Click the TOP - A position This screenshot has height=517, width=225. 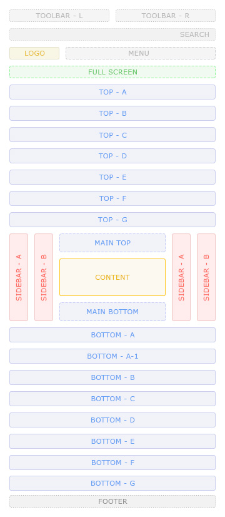[112, 92]
